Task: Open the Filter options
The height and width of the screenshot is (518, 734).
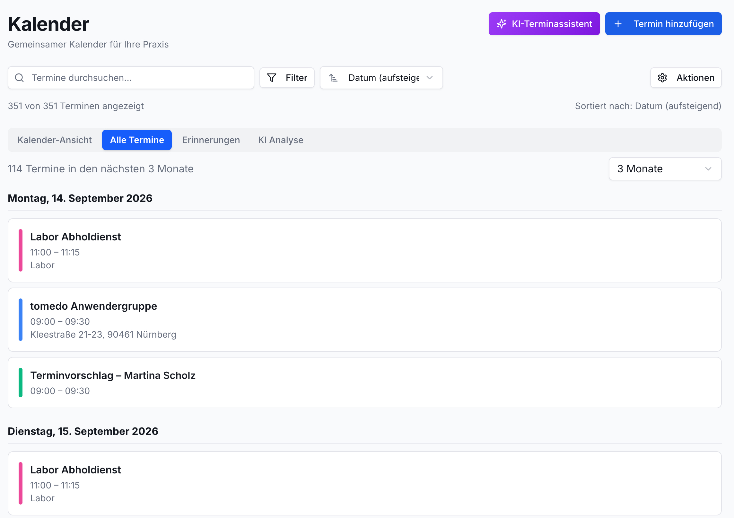Action: click(287, 78)
